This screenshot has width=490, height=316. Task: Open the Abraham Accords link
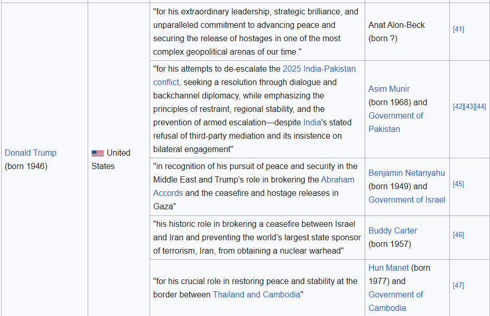tap(337, 179)
